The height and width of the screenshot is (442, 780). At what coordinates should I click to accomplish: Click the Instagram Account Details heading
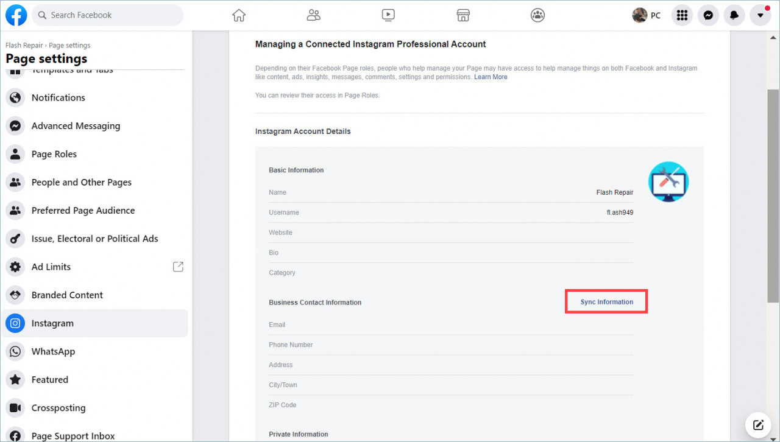click(303, 132)
